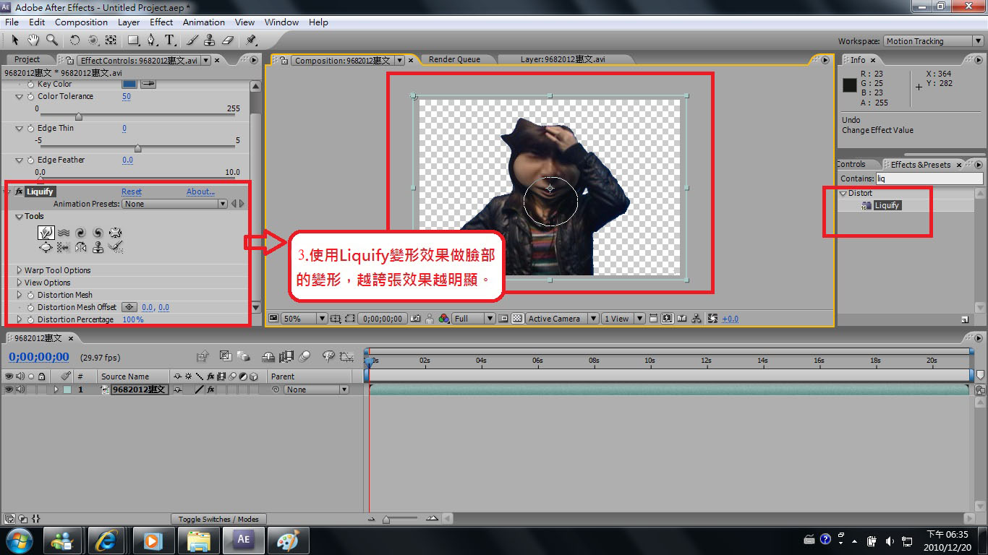Select the Liquify Reconstruction tool
The width and height of the screenshot is (988, 555).
click(115, 247)
